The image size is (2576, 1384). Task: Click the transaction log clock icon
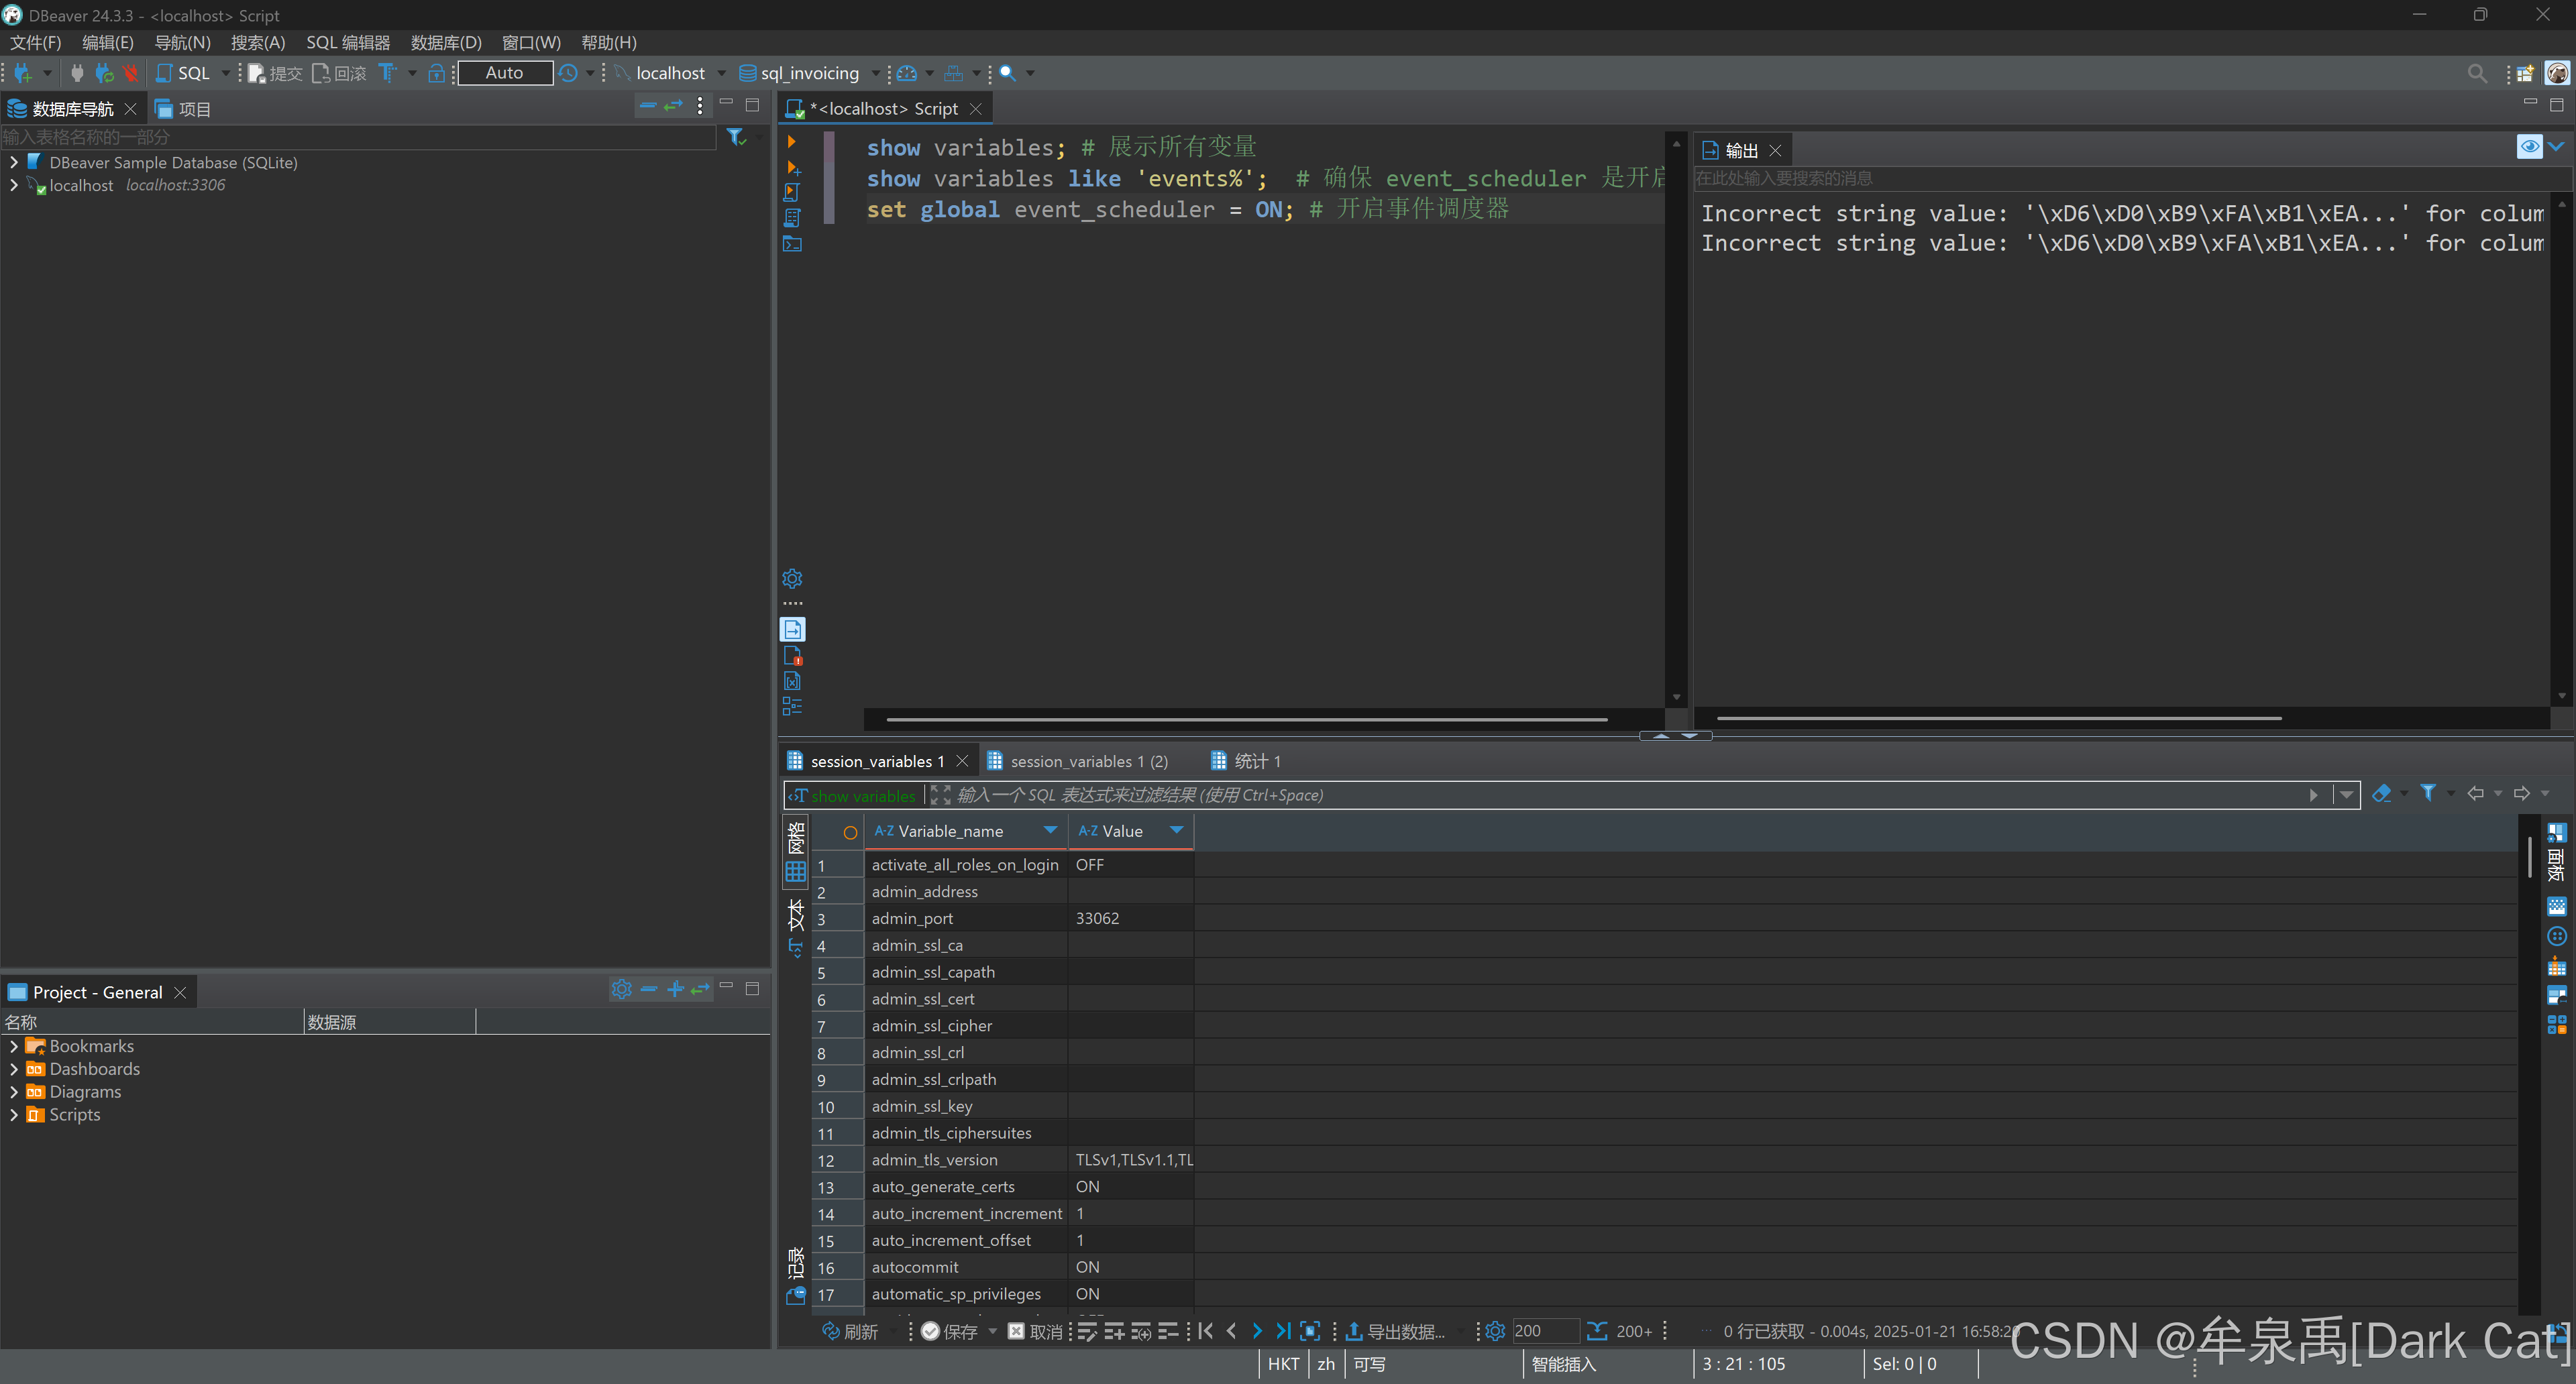coord(568,73)
